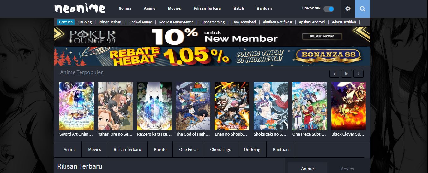
Task: Visit the Aplikasi Android link
Action: coord(311,22)
